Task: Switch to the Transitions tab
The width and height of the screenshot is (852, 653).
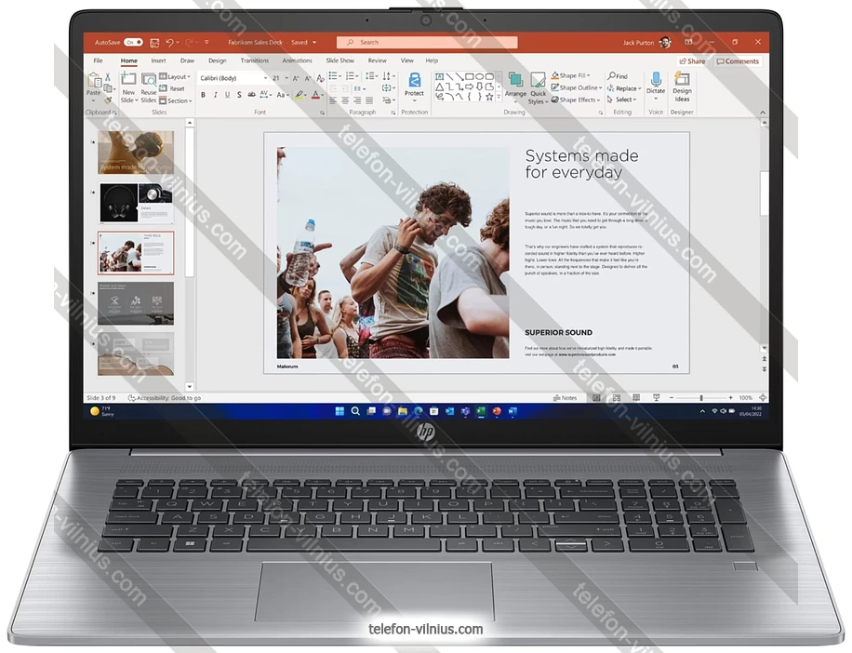Action: pos(254,60)
